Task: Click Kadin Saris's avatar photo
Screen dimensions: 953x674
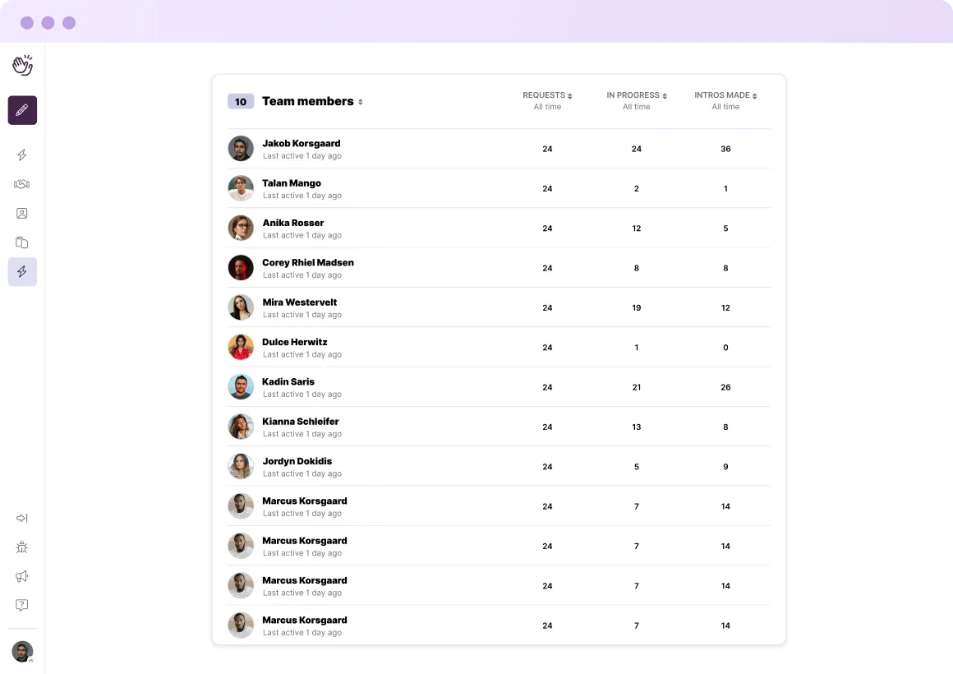Action: [241, 386]
